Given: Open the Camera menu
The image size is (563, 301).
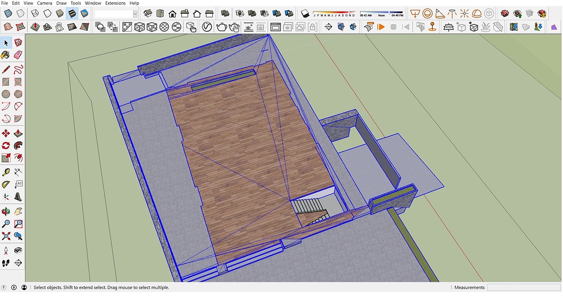Looking at the screenshot, I should 45,3.
